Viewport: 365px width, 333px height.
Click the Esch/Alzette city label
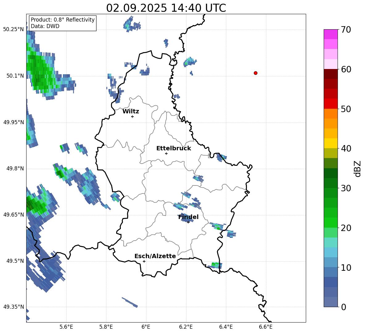coord(155,256)
